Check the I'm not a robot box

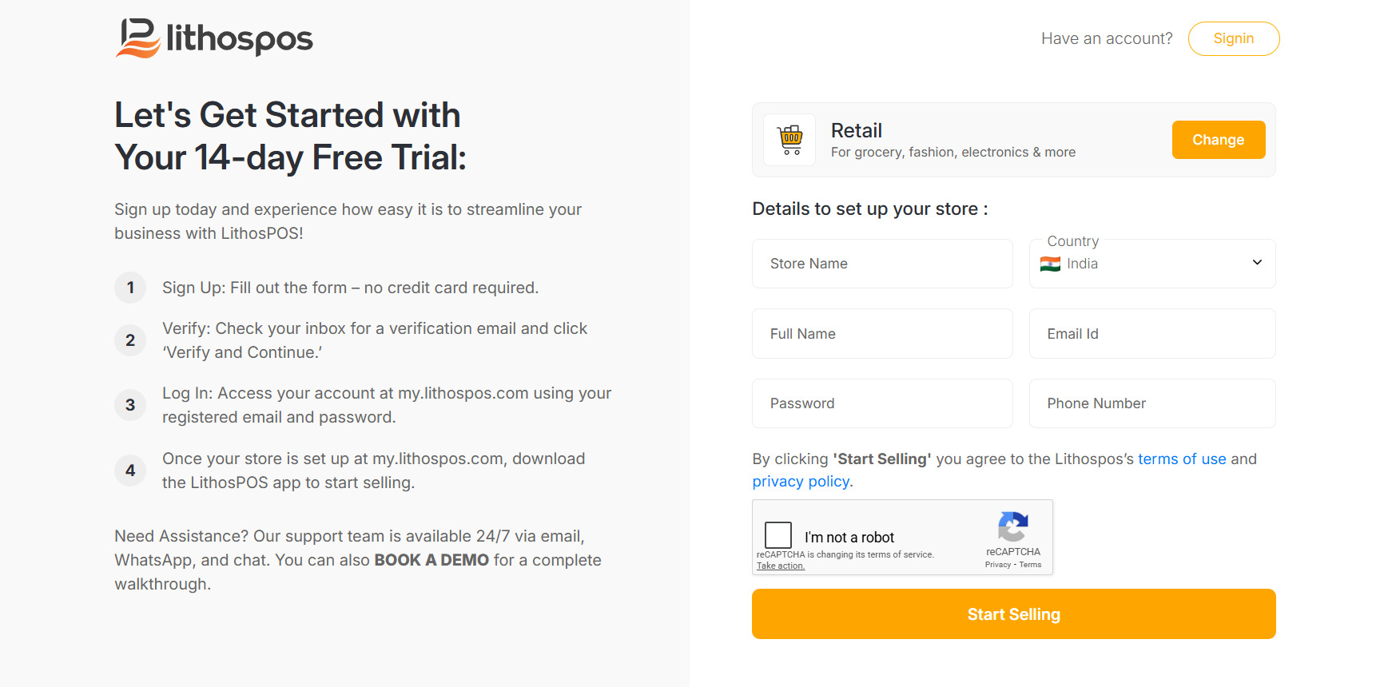coord(778,535)
